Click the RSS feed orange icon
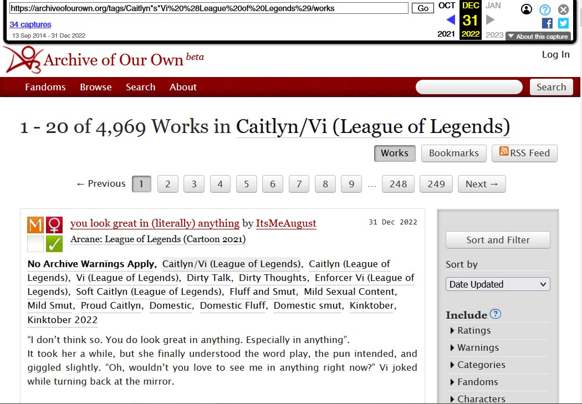Image resolution: width=582 pixels, height=404 pixels. (504, 151)
